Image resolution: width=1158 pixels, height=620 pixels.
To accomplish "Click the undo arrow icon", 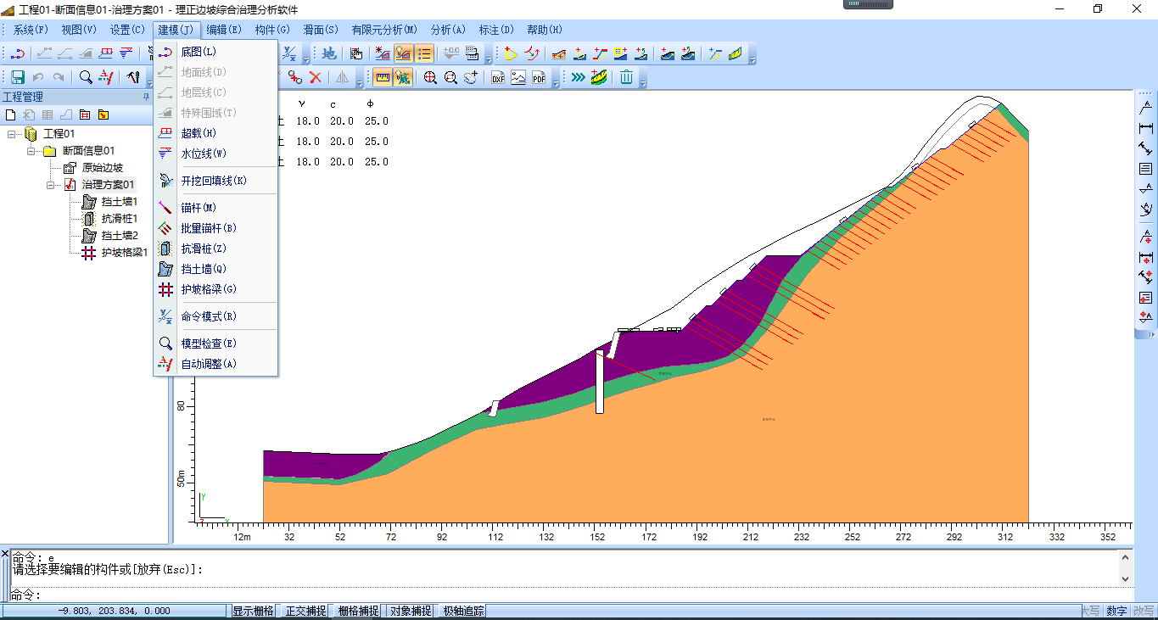I will (x=38, y=77).
